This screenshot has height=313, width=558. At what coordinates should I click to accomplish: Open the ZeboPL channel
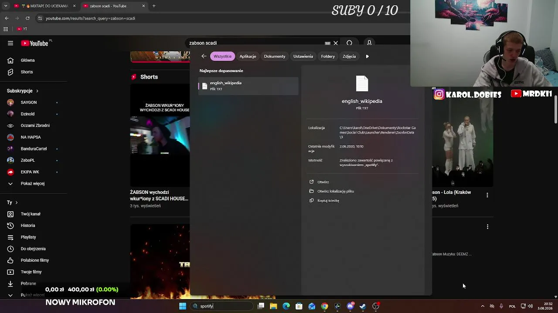tap(28, 160)
